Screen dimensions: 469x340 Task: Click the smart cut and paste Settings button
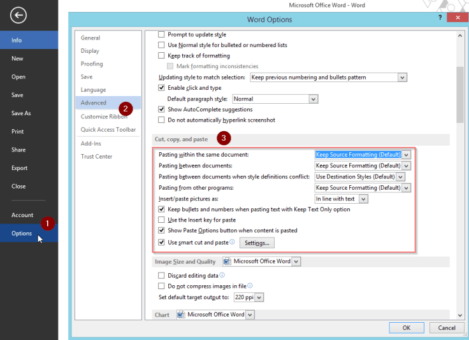(x=257, y=243)
